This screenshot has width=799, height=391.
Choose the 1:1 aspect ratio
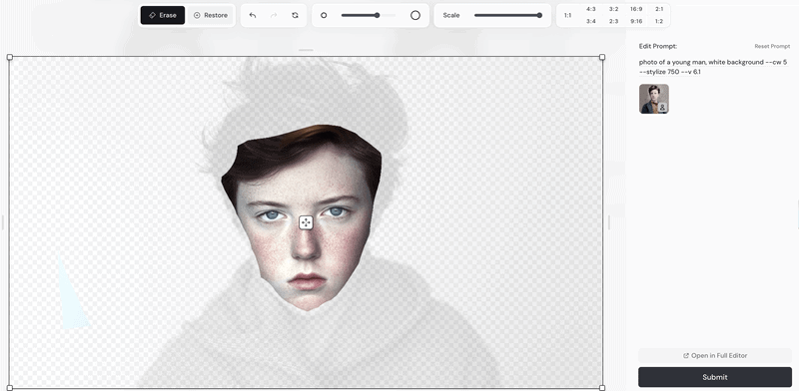(567, 15)
